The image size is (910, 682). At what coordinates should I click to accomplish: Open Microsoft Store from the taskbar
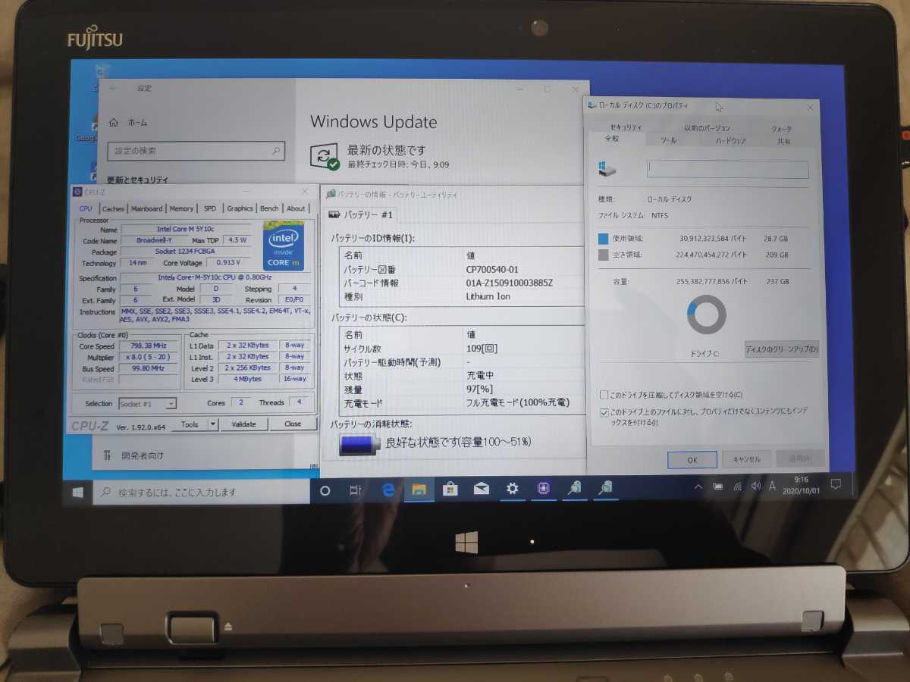click(x=450, y=490)
